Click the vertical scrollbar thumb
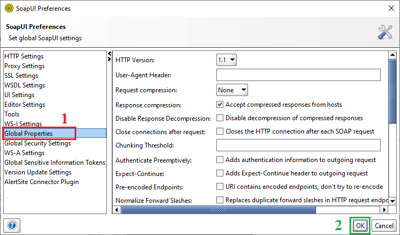Screen dimensions: 400x235 (x=392, y=91)
